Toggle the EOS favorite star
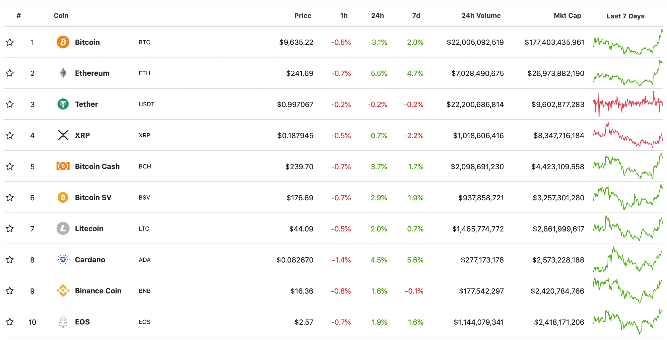Screen dimensions: 667x340 coord(10,322)
